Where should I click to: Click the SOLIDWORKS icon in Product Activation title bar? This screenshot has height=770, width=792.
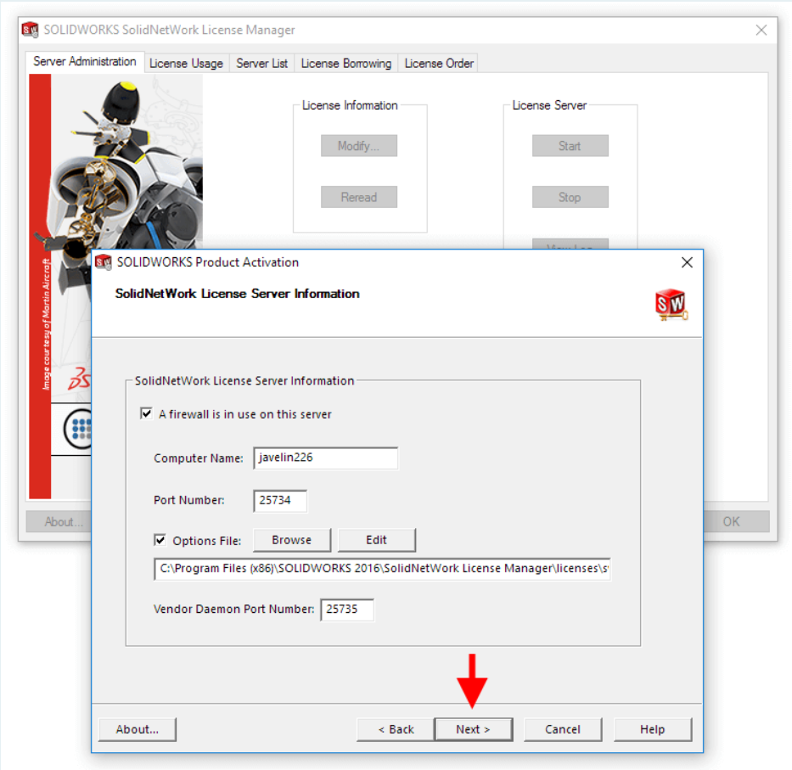(104, 262)
